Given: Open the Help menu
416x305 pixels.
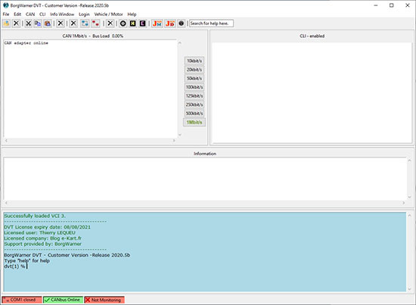Looking at the screenshot, I should [132, 14].
